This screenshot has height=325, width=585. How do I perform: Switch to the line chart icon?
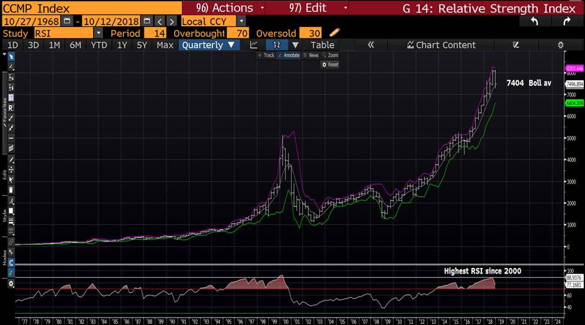[x=254, y=45]
